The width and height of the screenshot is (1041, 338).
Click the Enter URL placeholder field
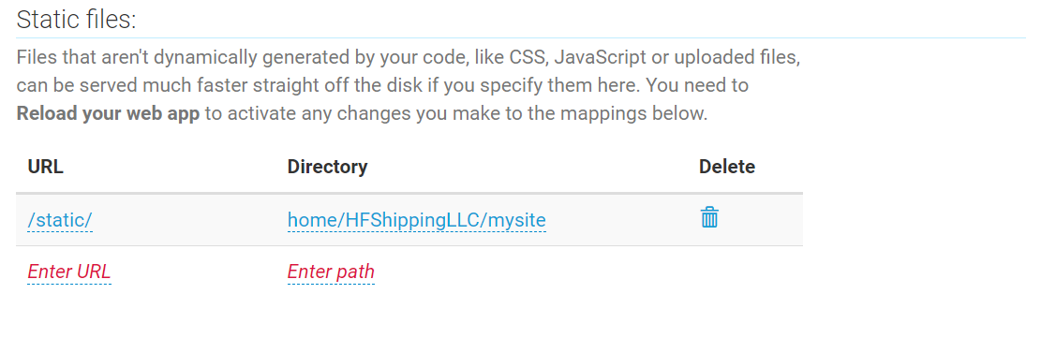[69, 272]
